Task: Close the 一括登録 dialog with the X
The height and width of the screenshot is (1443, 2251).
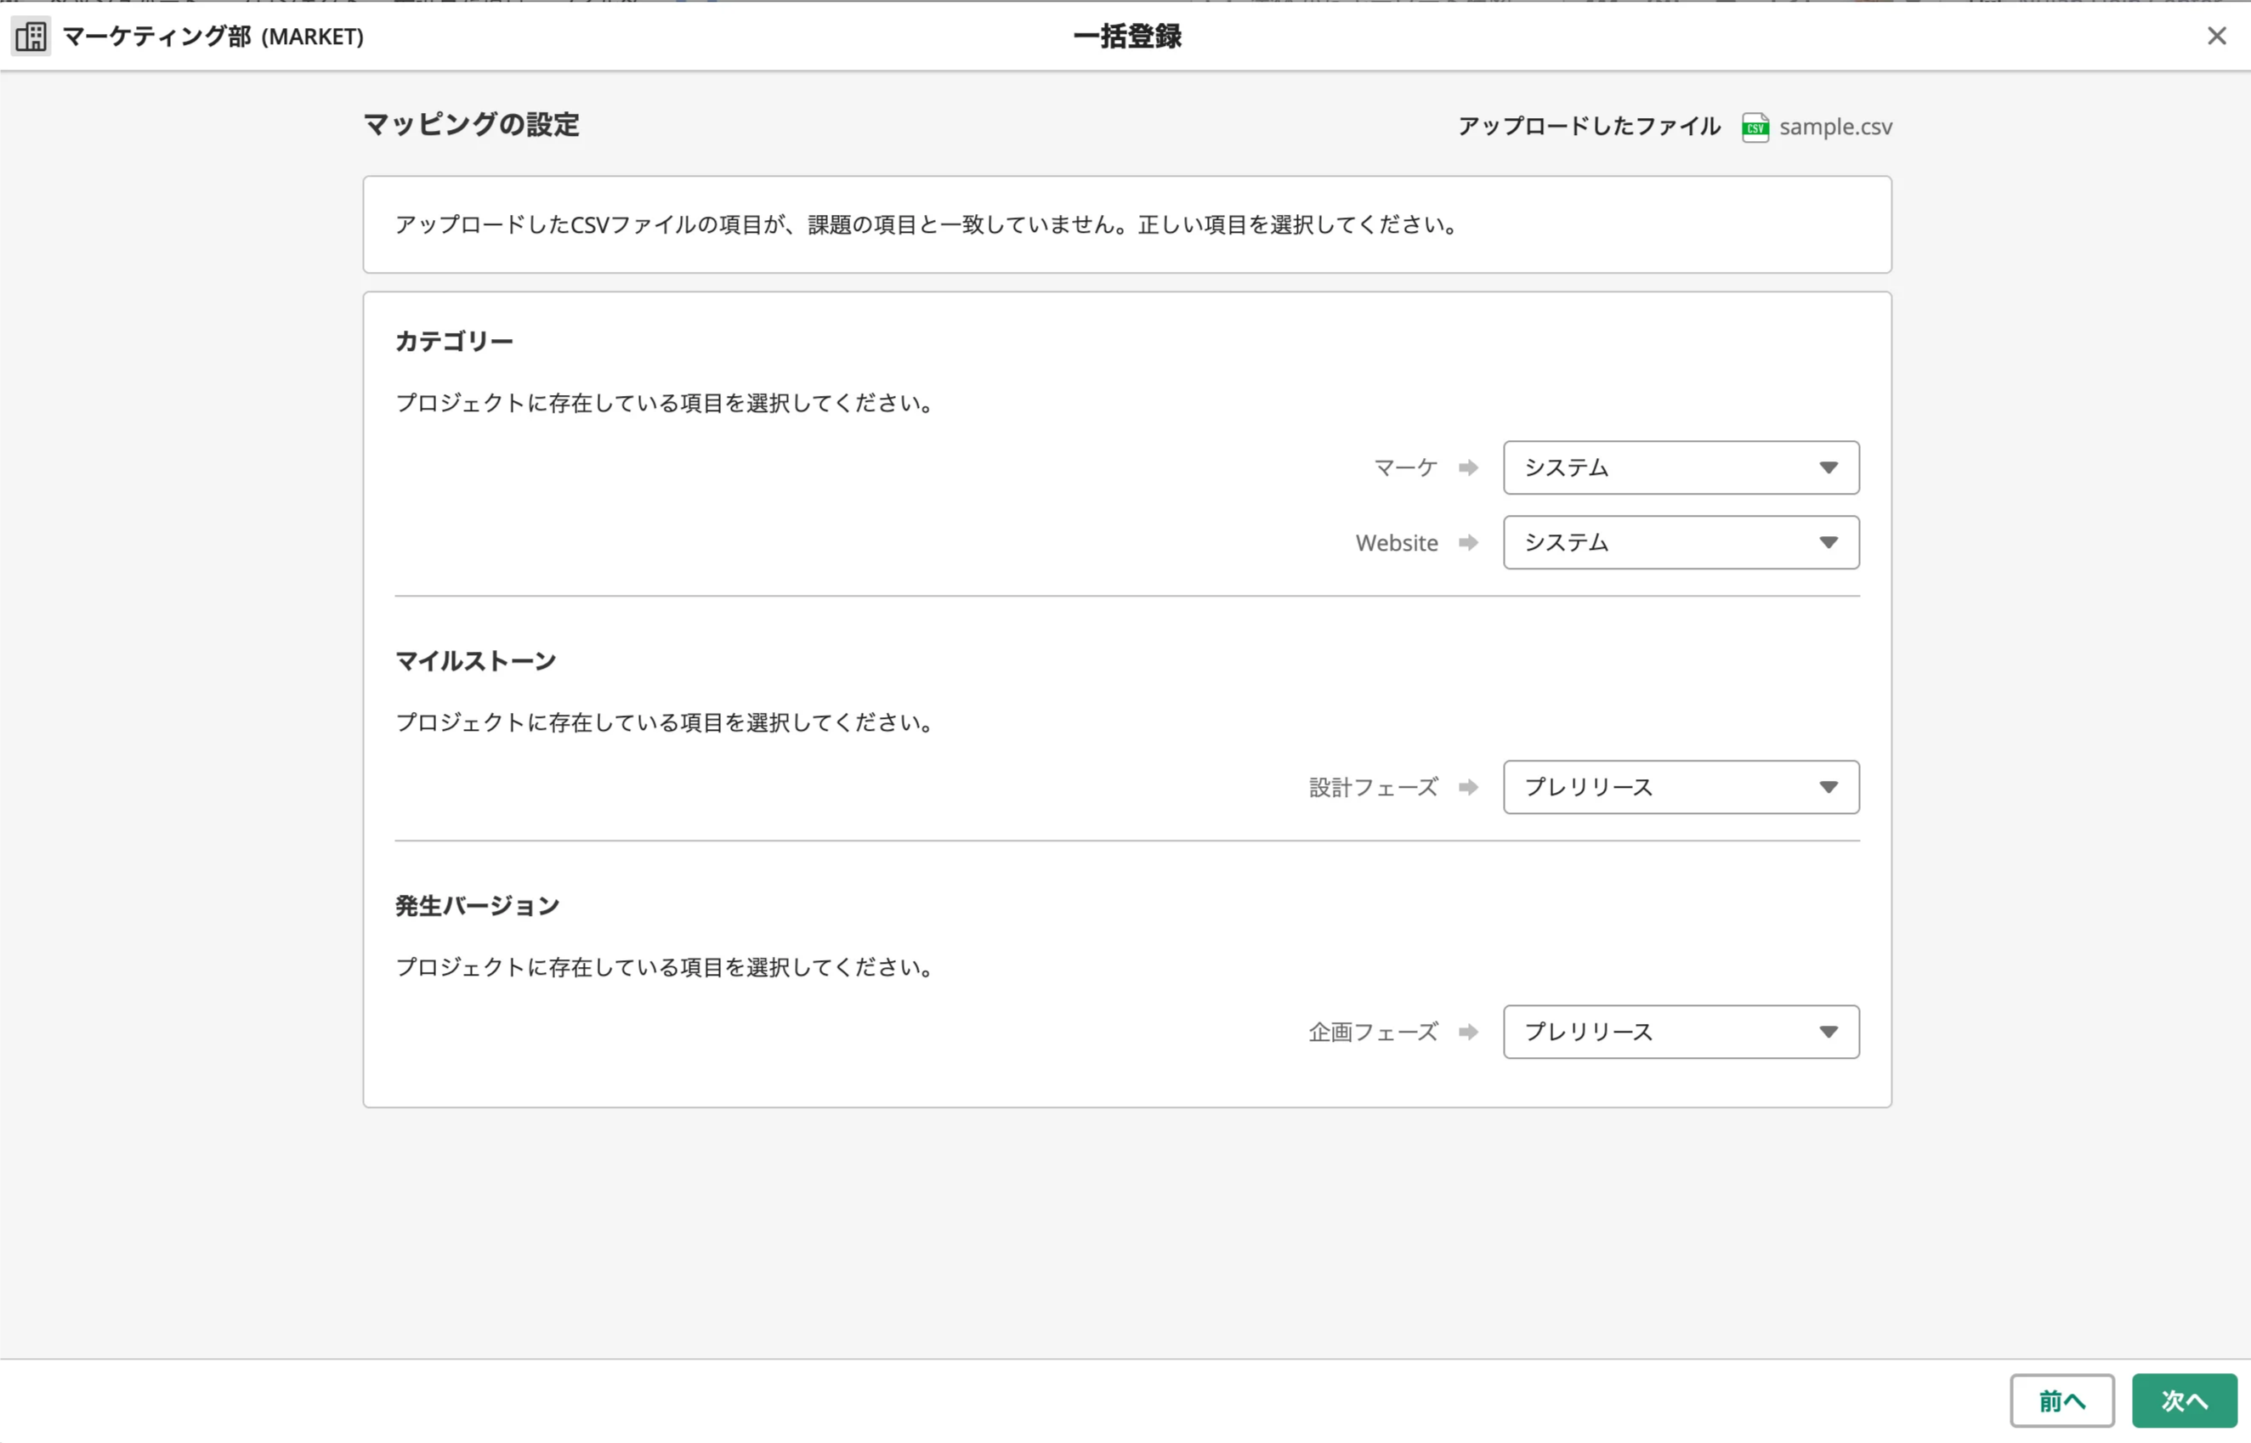Action: 2216,36
